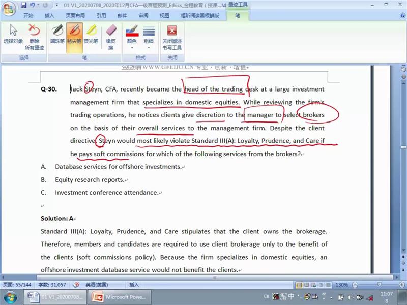Click the zoom slider handle

[x=379, y=285]
